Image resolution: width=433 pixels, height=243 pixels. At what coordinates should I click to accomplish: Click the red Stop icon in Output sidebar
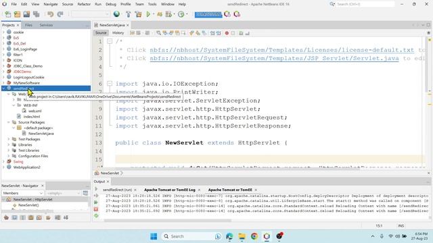point(96,209)
